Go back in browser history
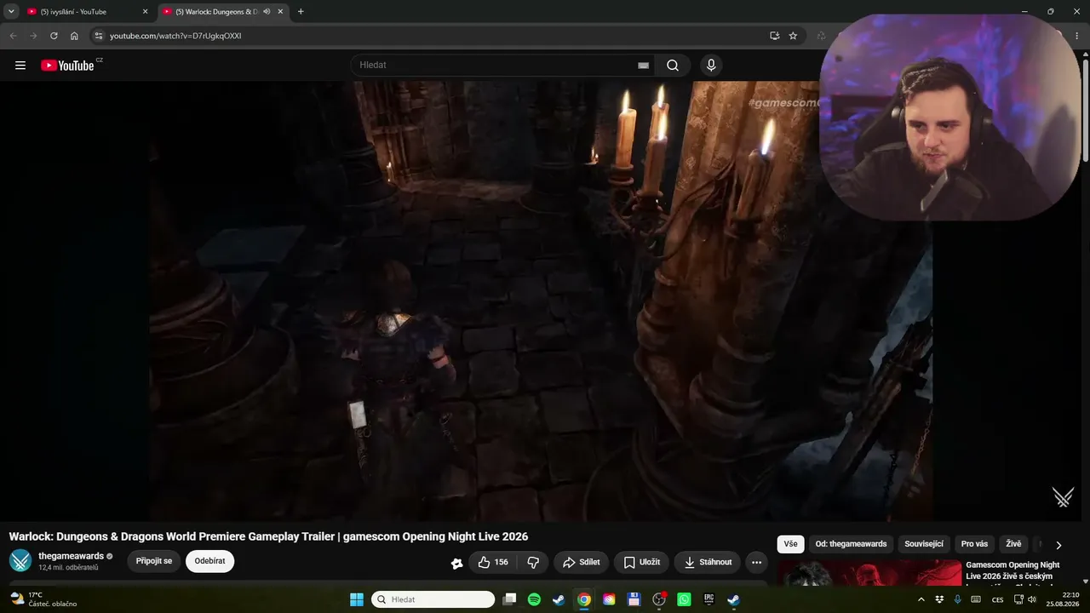Screen dimensions: 1090x613 (13, 36)
